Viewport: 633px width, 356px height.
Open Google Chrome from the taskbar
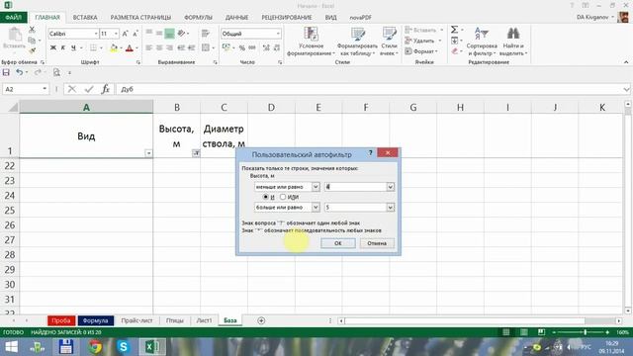(x=95, y=347)
